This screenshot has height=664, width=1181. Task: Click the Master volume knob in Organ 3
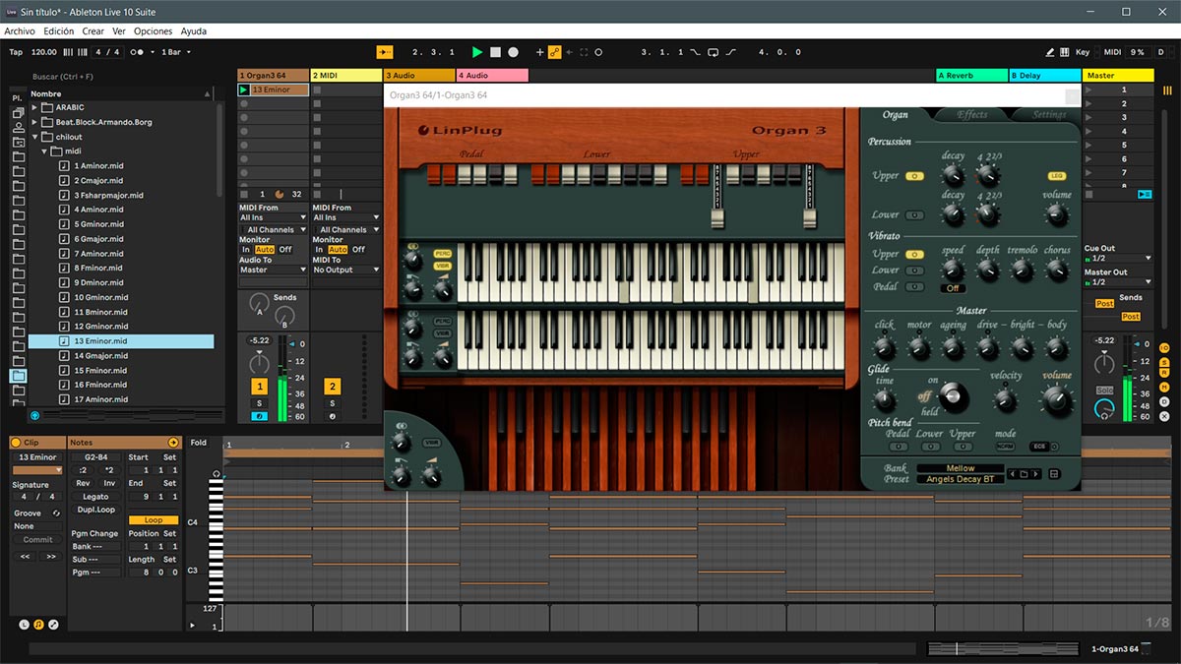click(x=1057, y=398)
